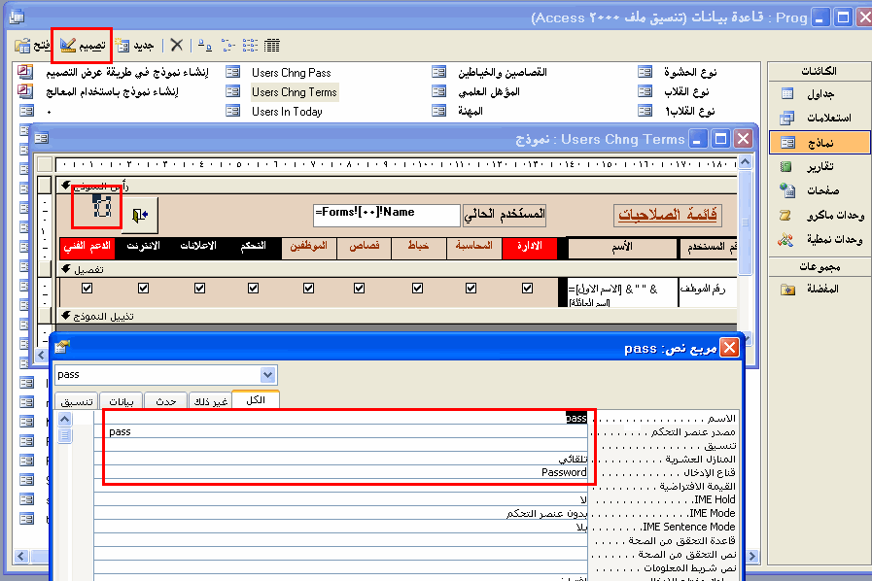Open the Favorites (المفضلة) group
872x581 pixels.
coord(820,290)
